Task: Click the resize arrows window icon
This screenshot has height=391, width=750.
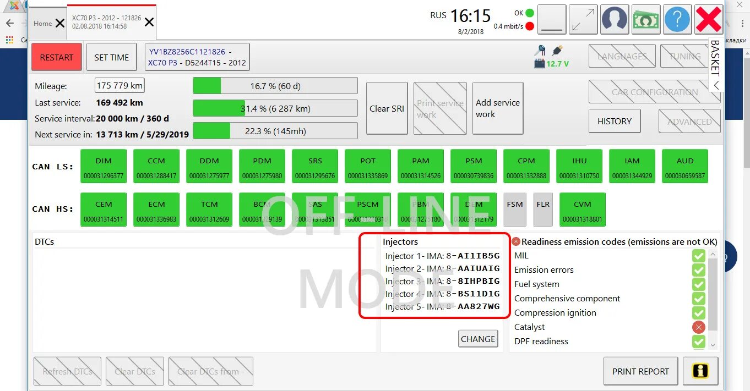Action: point(583,19)
